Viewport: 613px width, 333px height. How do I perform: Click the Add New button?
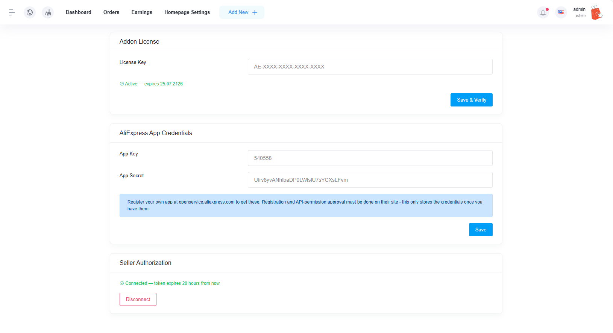tap(242, 12)
